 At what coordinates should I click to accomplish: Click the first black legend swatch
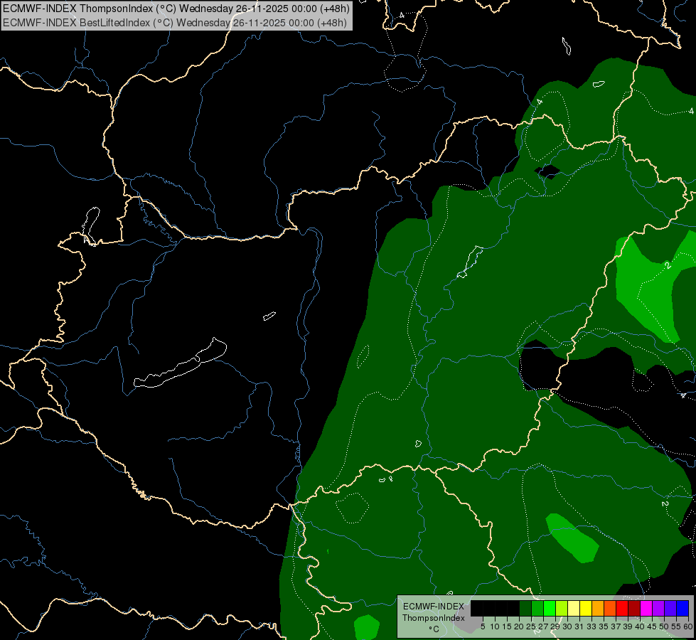(477, 608)
